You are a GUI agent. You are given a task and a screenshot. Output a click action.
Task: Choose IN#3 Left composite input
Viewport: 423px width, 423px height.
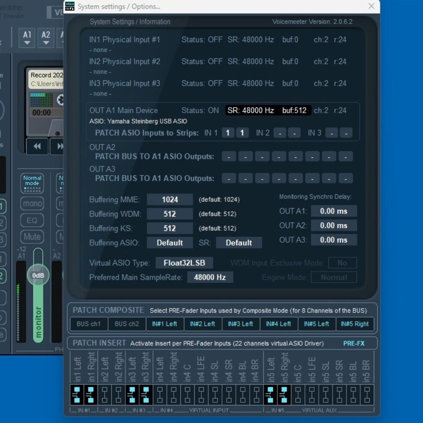click(241, 324)
